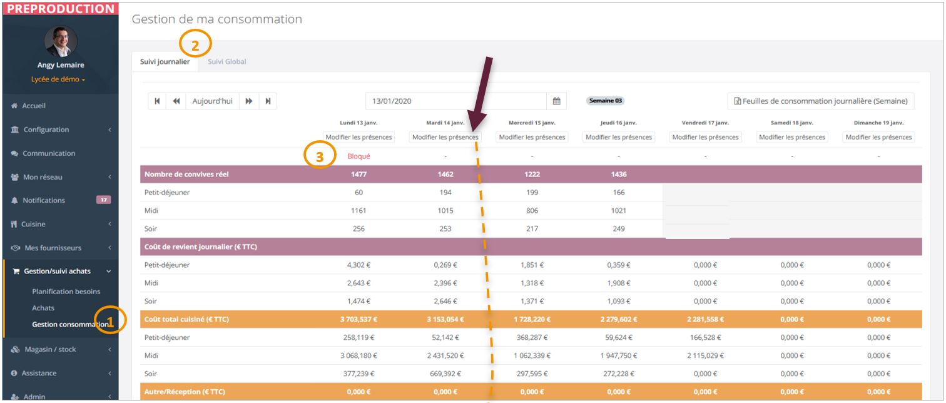The width and height of the screenshot is (946, 403).
Task: Click Modifier les présences for Vendredi 17 janv.
Action: click(x=705, y=137)
